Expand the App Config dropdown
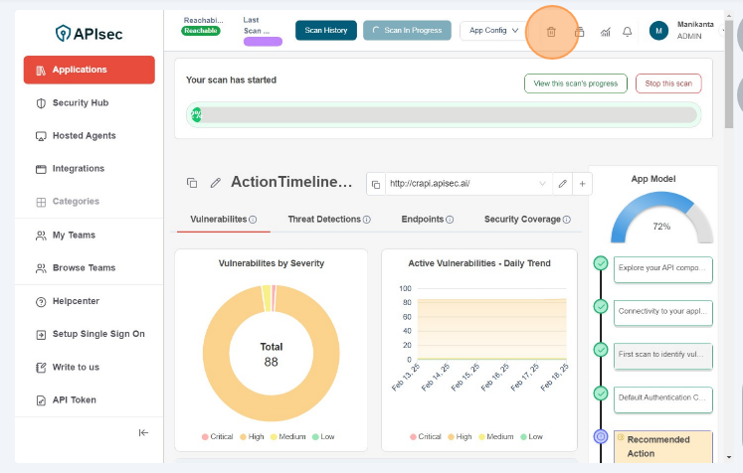This screenshot has height=473, width=743. (494, 31)
